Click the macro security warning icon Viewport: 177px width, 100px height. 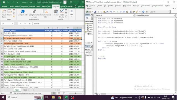14,17
